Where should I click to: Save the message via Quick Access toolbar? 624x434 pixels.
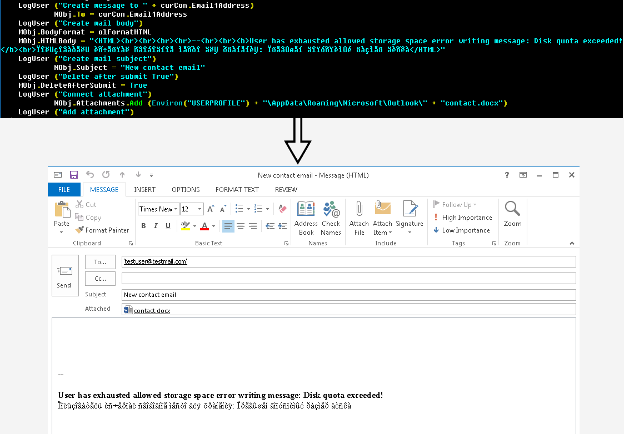(73, 175)
